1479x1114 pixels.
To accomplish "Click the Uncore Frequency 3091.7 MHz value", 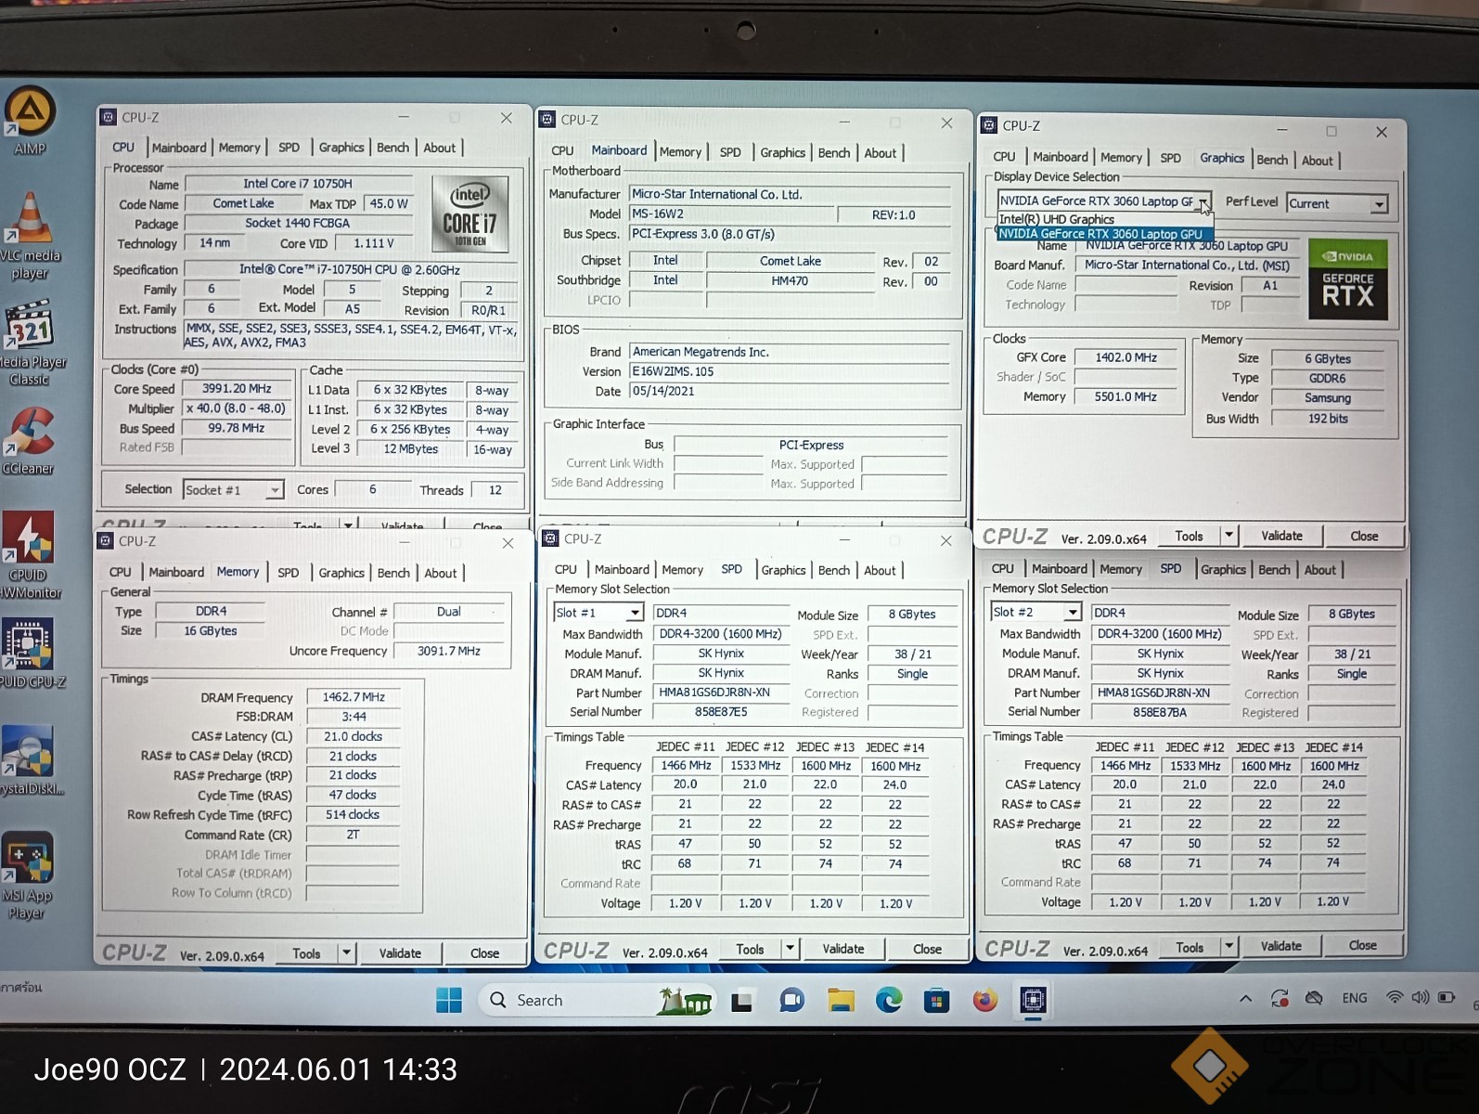I will coord(449,652).
